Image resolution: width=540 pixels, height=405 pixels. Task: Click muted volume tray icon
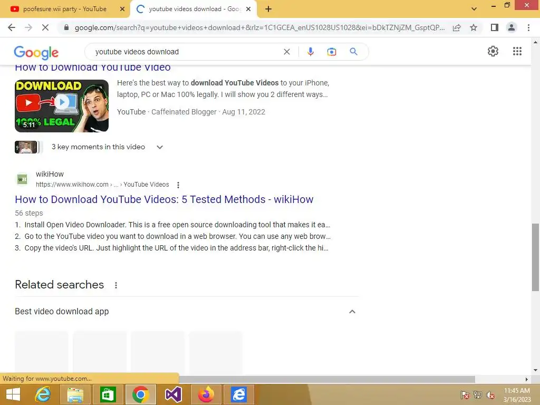coord(490,395)
